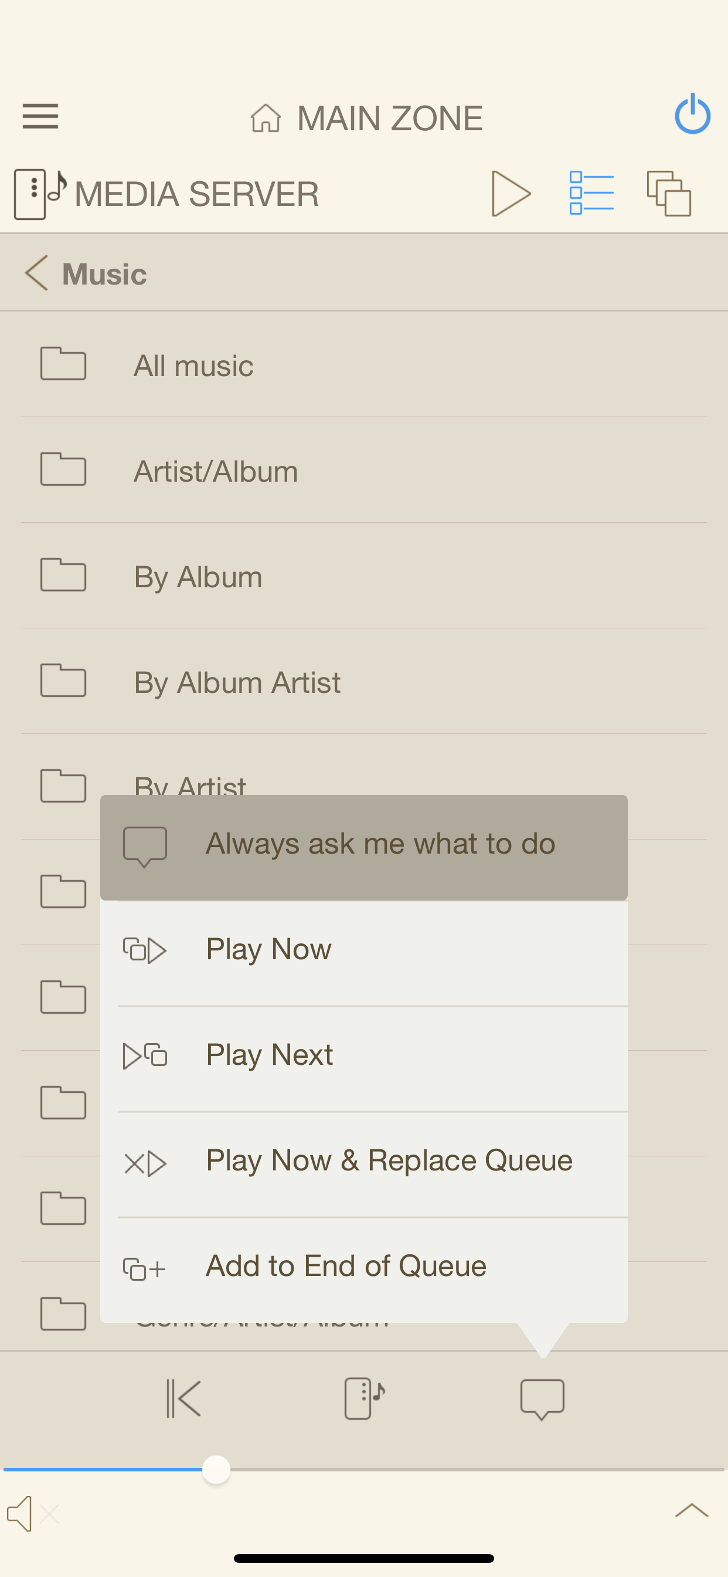
Task: Switch to list view icon
Action: [x=591, y=193]
